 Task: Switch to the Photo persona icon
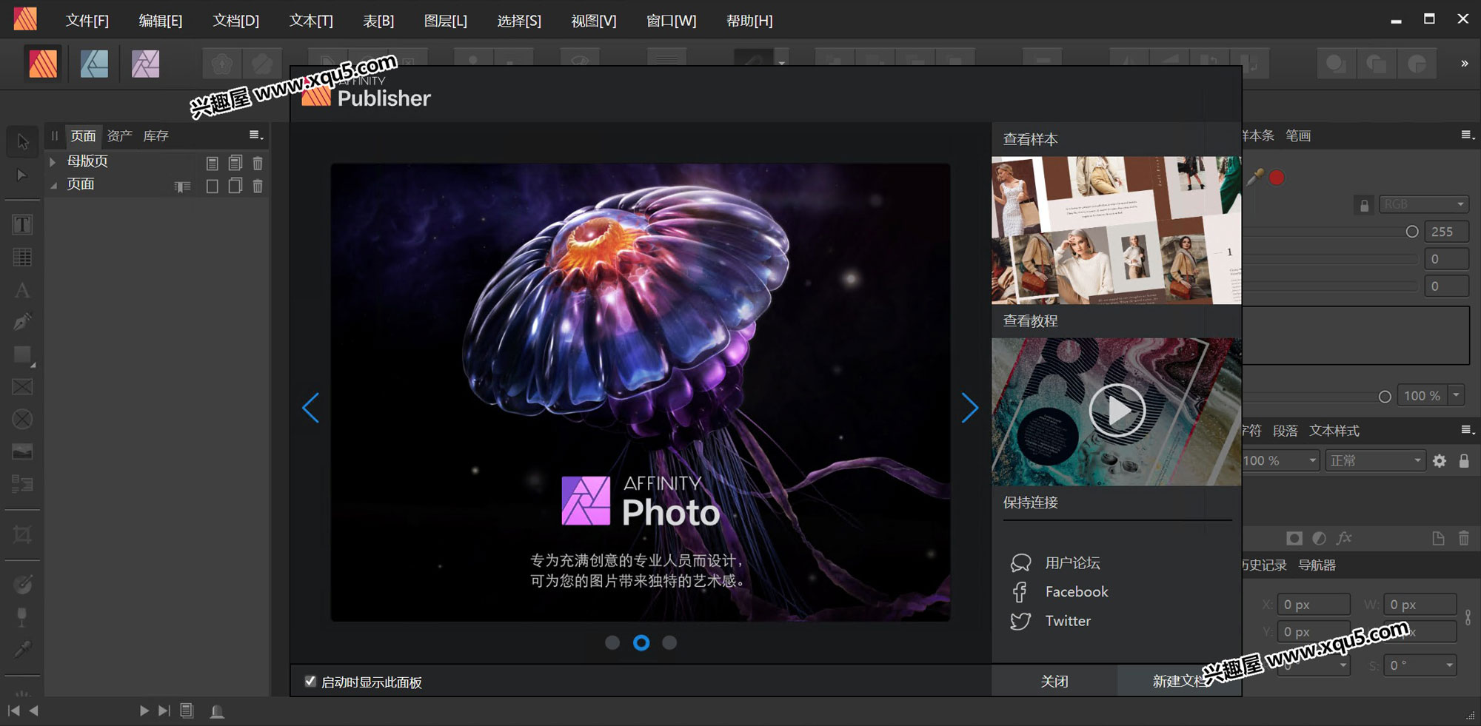pos(145,64)
